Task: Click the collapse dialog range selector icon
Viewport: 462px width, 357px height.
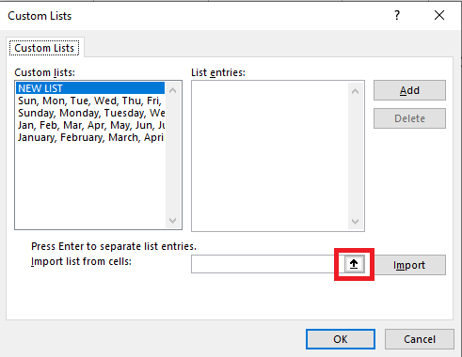Action: click(354, 264)
